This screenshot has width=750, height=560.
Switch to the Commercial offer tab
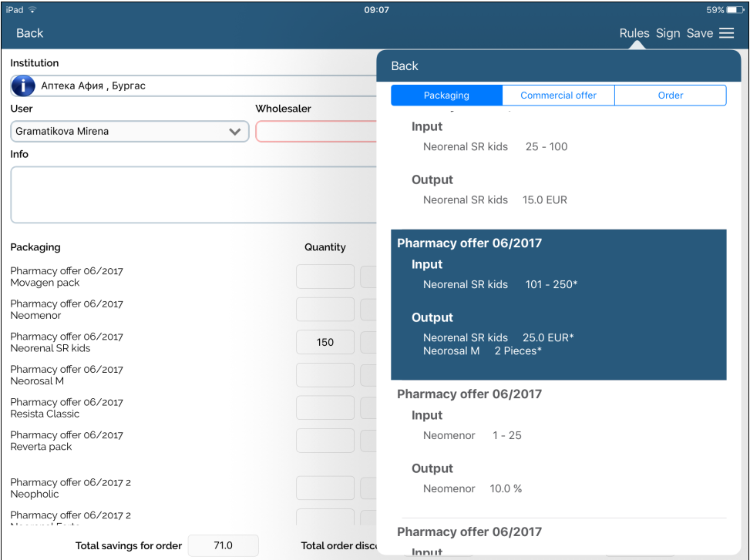(558, 96)
